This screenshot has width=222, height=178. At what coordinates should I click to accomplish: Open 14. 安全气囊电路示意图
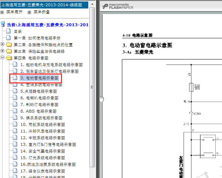[x=42, y=151]
